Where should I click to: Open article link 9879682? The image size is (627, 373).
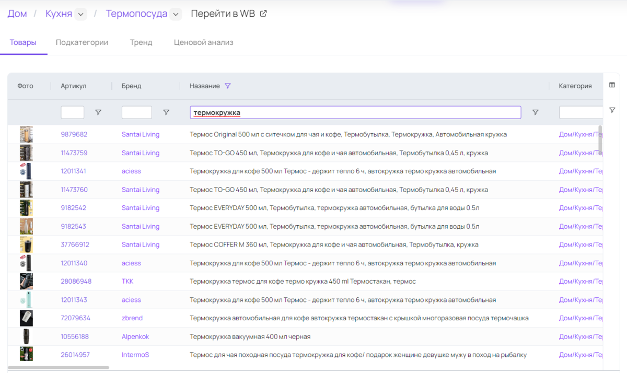coord(74,134)
